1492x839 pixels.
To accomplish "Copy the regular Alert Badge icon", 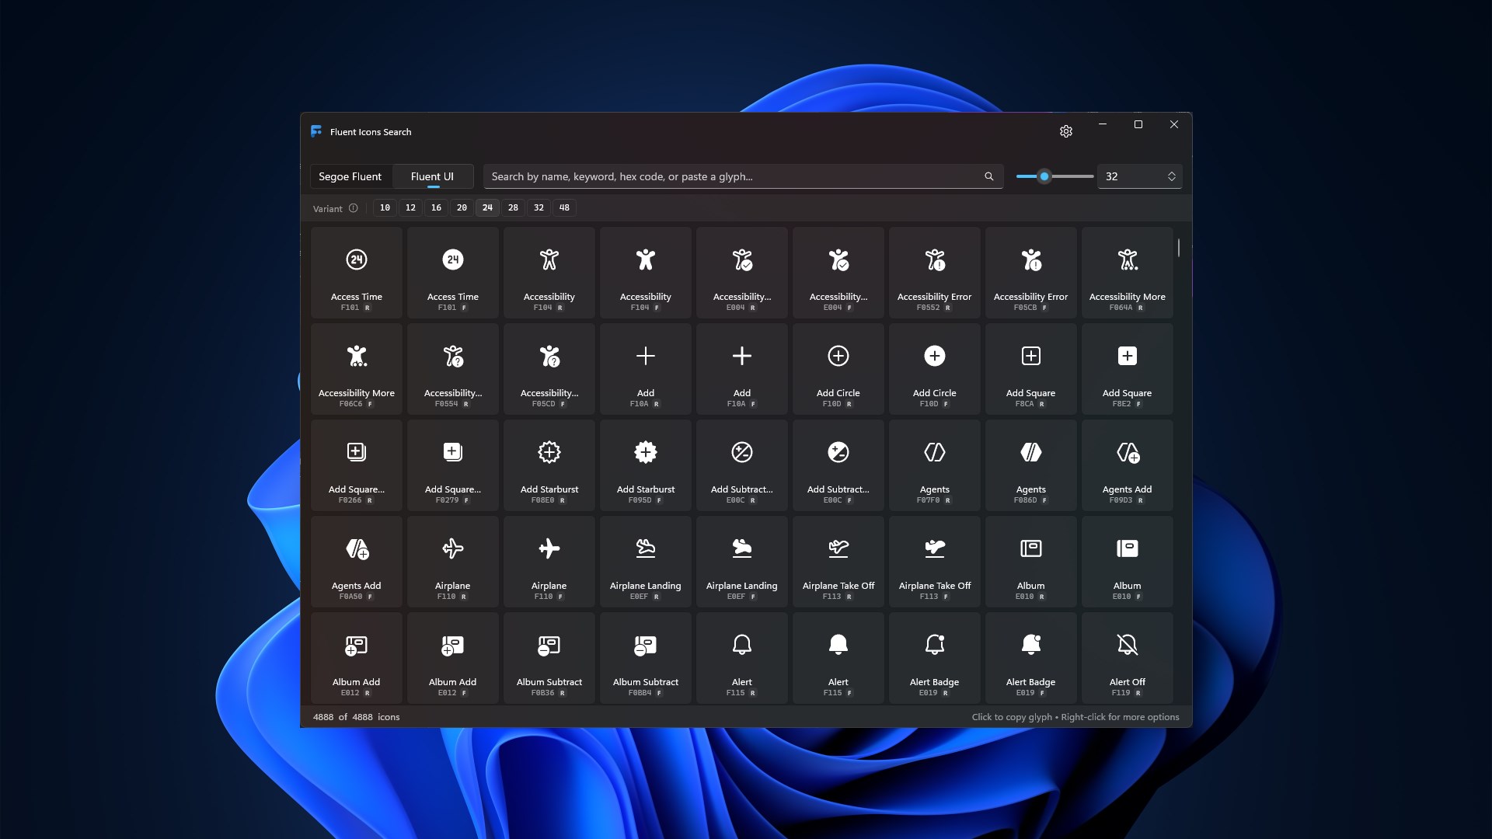I will click(x=935, y=658).
